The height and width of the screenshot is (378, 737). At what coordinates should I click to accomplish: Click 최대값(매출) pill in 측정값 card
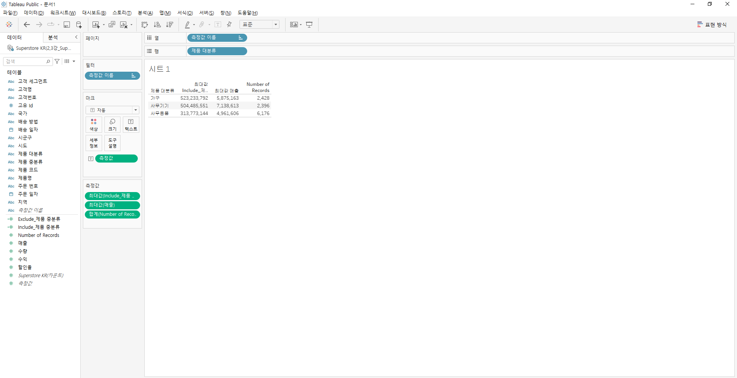point(112,205)
